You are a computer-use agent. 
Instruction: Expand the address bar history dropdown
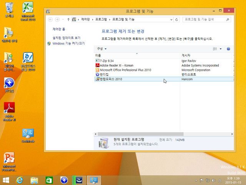click(171, 20)
